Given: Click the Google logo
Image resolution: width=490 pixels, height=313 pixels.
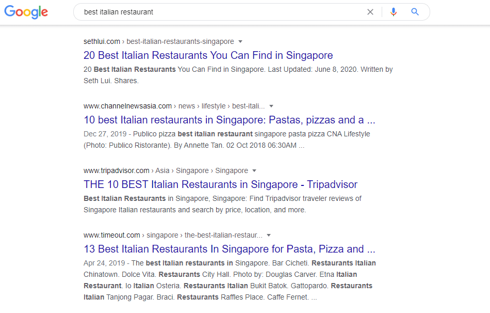Looking at the screenshot, I should pos(26,12).
